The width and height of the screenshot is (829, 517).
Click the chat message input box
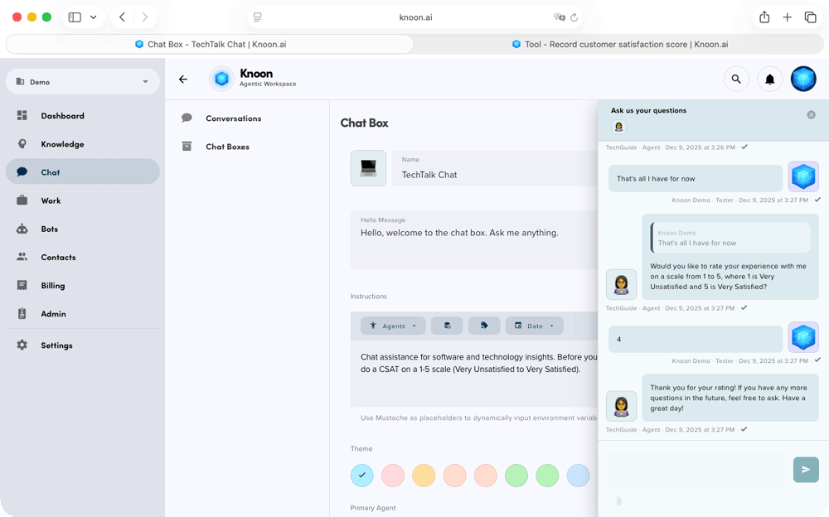(695, 470)
